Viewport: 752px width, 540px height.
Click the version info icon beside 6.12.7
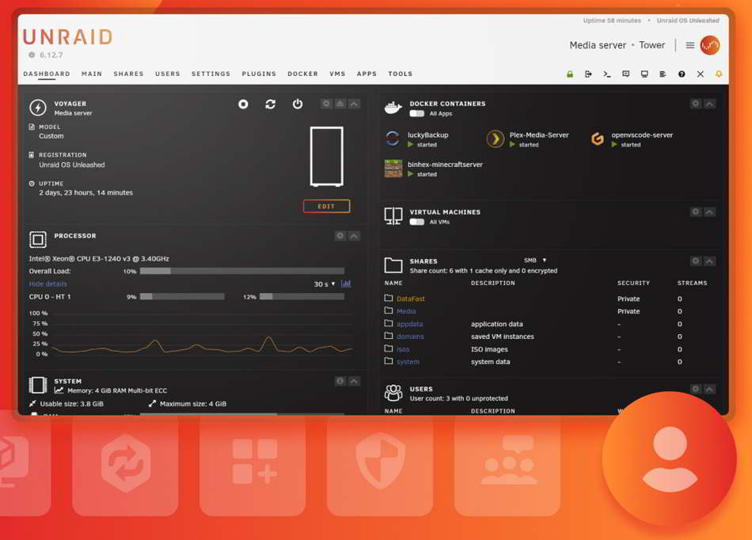pyautogui.click(x=32, y=55)
